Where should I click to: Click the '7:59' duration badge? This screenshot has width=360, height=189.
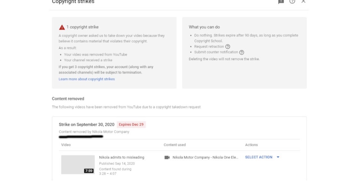coord(89,171)
